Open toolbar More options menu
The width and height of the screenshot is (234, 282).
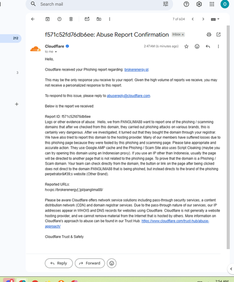[110, 19]
